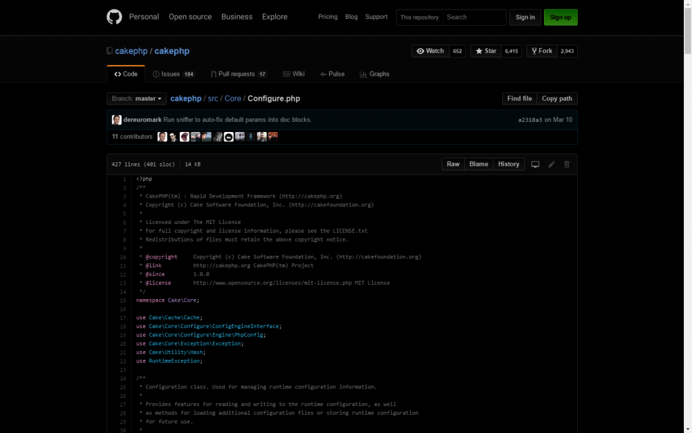Open the Wiki tab
Viewport: 692px width, 433px height.
pyautogui.click(x=294, y=74)
